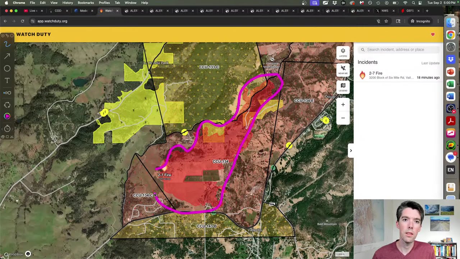Open Chrome three-dot options menu
Viewport: 460px width, 259px height.
pos(438,21)
